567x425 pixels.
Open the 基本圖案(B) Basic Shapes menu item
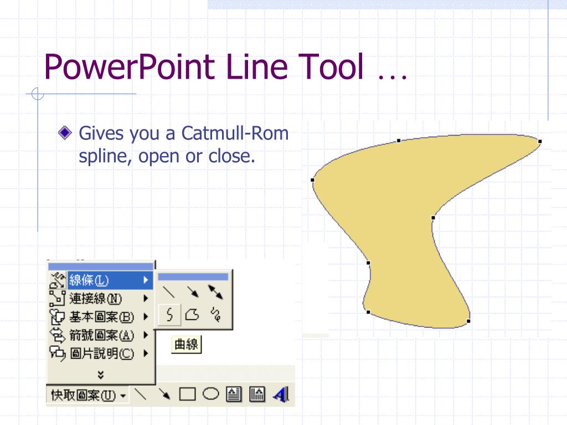pos(101,317)
